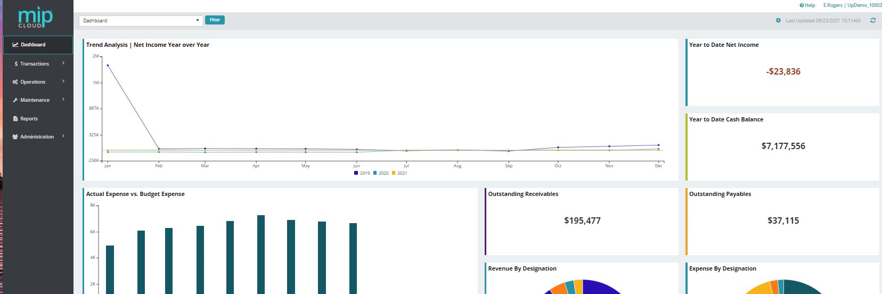Click the January 2019 data point
This screenshot has height=294, width=882.
coord(108,66)
